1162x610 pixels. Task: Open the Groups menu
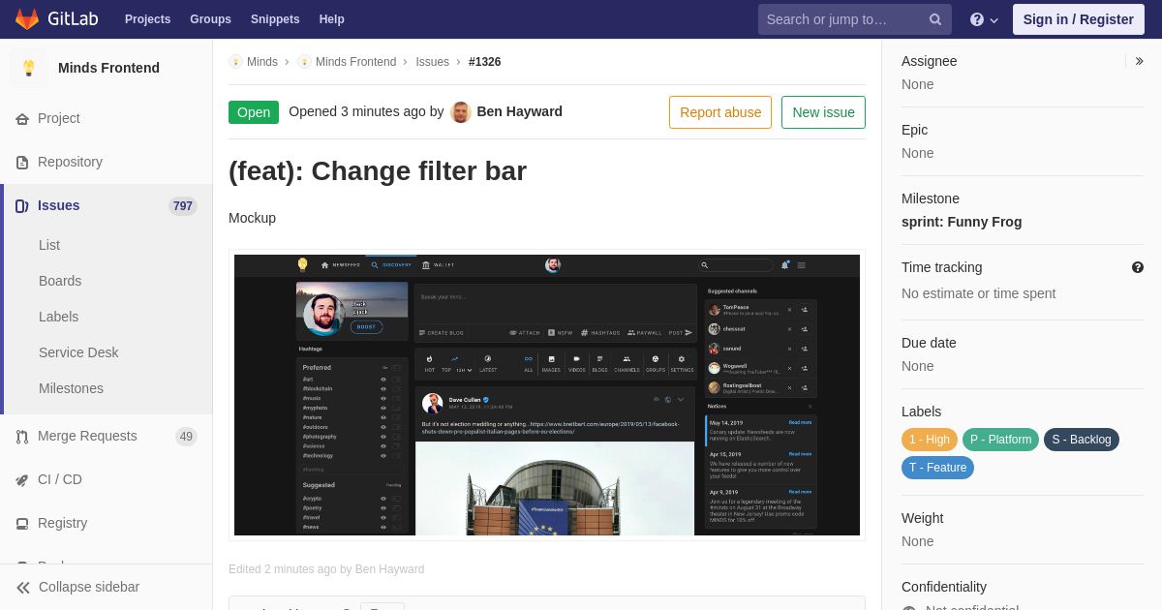[x=210, y=19]
